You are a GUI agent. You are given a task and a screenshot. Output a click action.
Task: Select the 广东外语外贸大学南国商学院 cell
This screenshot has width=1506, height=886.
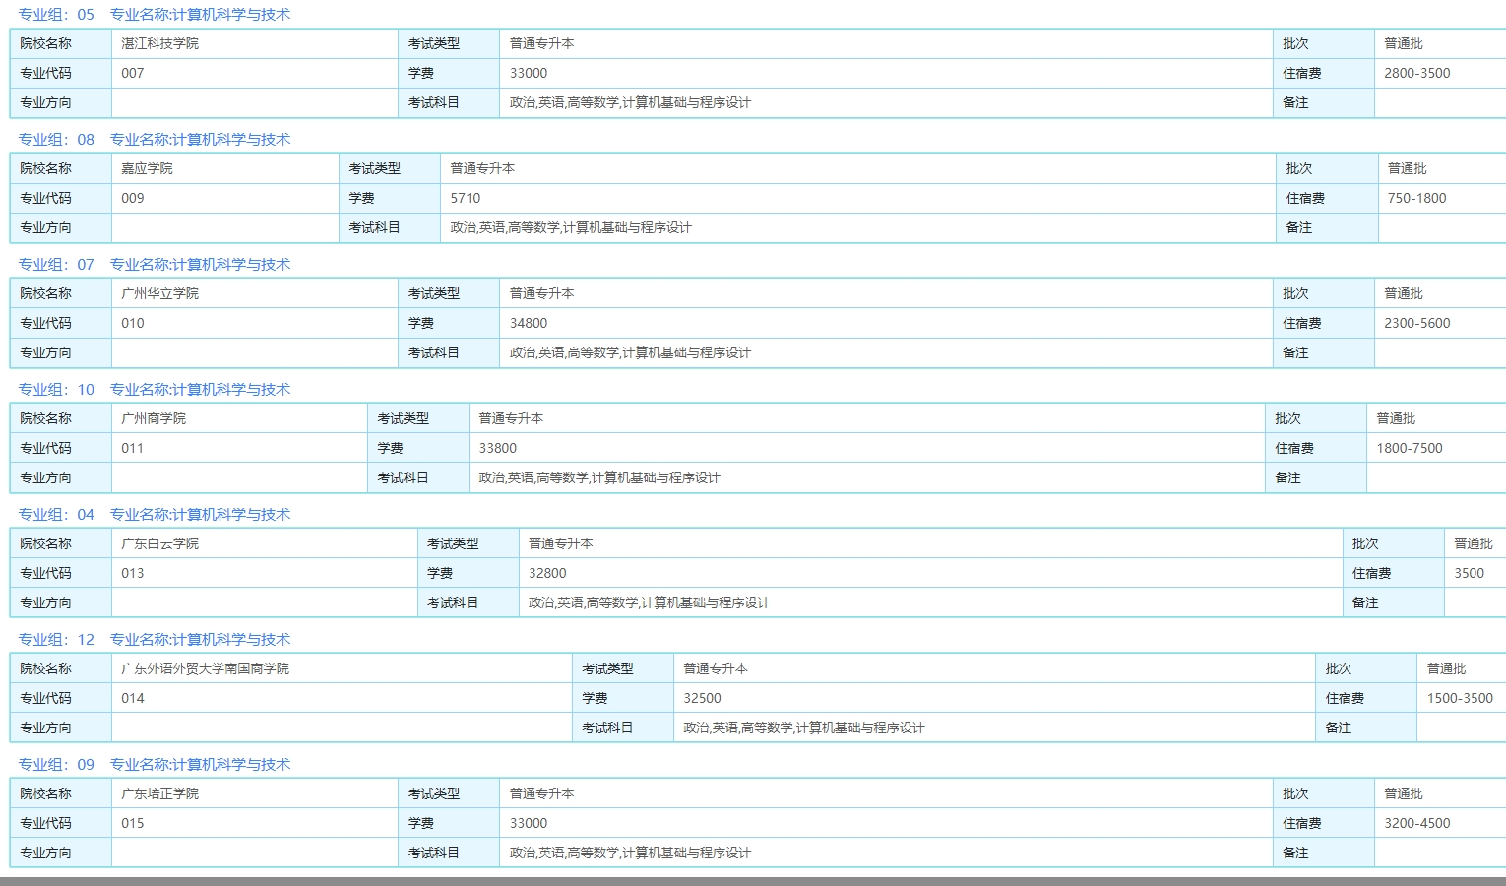[205, 669]
